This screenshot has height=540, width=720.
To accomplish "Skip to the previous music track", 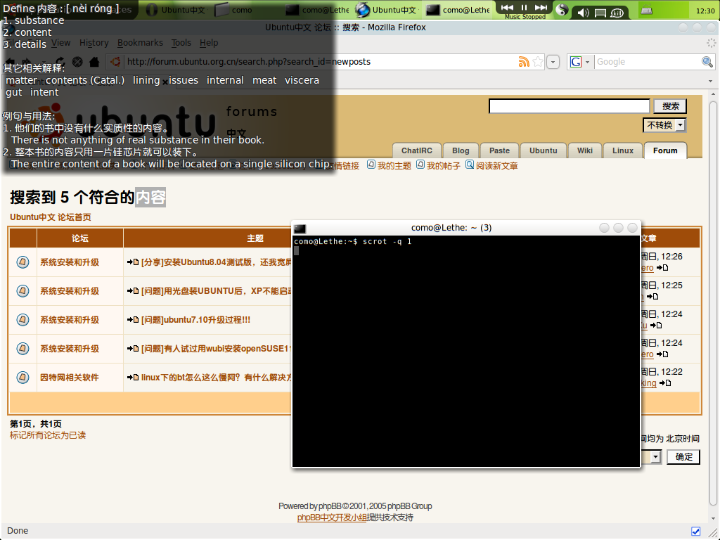I will pyautogui.click(x=507, y=7).
